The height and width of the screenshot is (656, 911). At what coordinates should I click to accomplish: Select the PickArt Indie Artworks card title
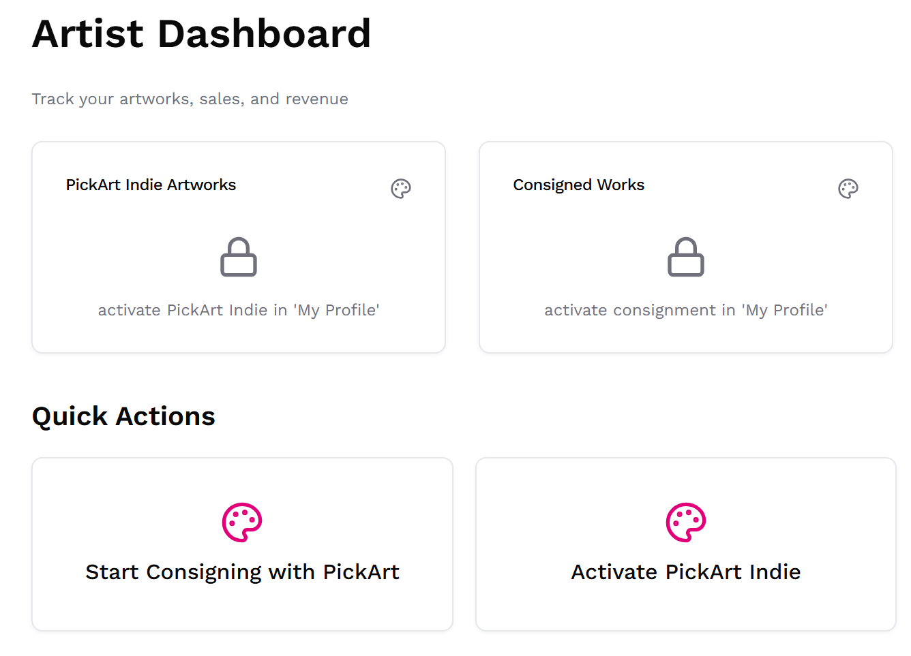(x=151, y=185)
